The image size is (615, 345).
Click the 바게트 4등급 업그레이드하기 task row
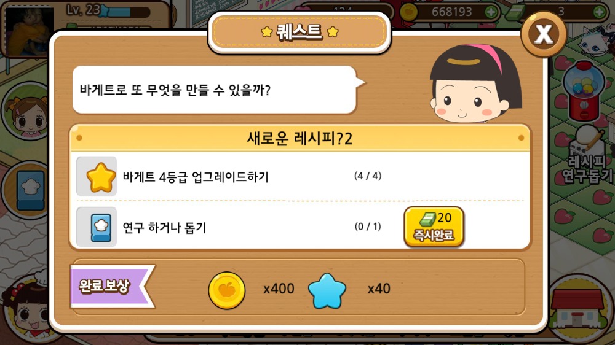coord(300,176)
